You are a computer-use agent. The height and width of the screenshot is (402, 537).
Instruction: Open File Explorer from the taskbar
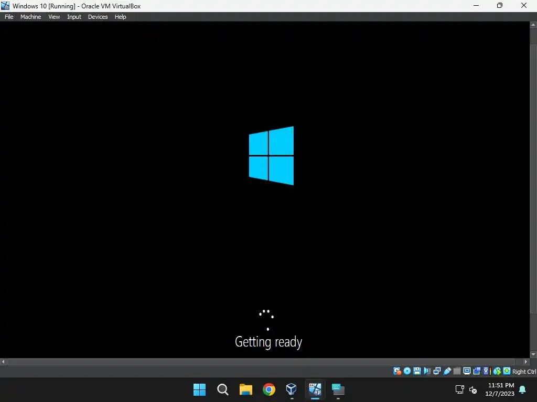pyautogui.click(x=246, y=389)
